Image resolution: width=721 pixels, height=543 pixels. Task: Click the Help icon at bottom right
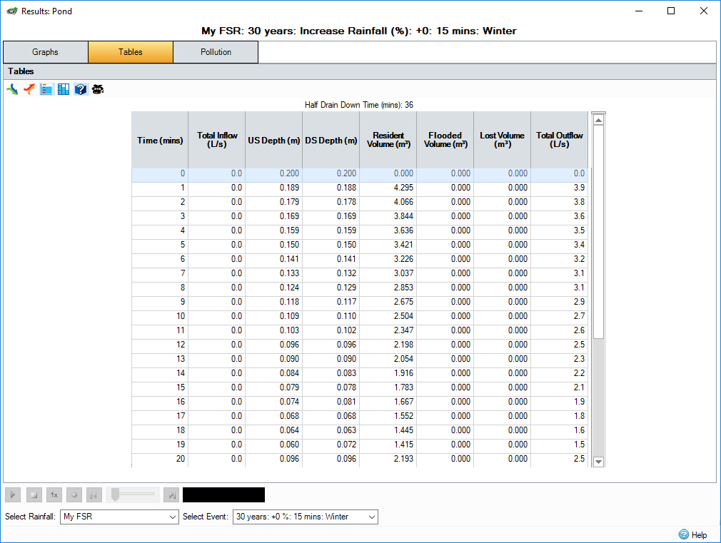pyautogui.click(x=684, y=534)
